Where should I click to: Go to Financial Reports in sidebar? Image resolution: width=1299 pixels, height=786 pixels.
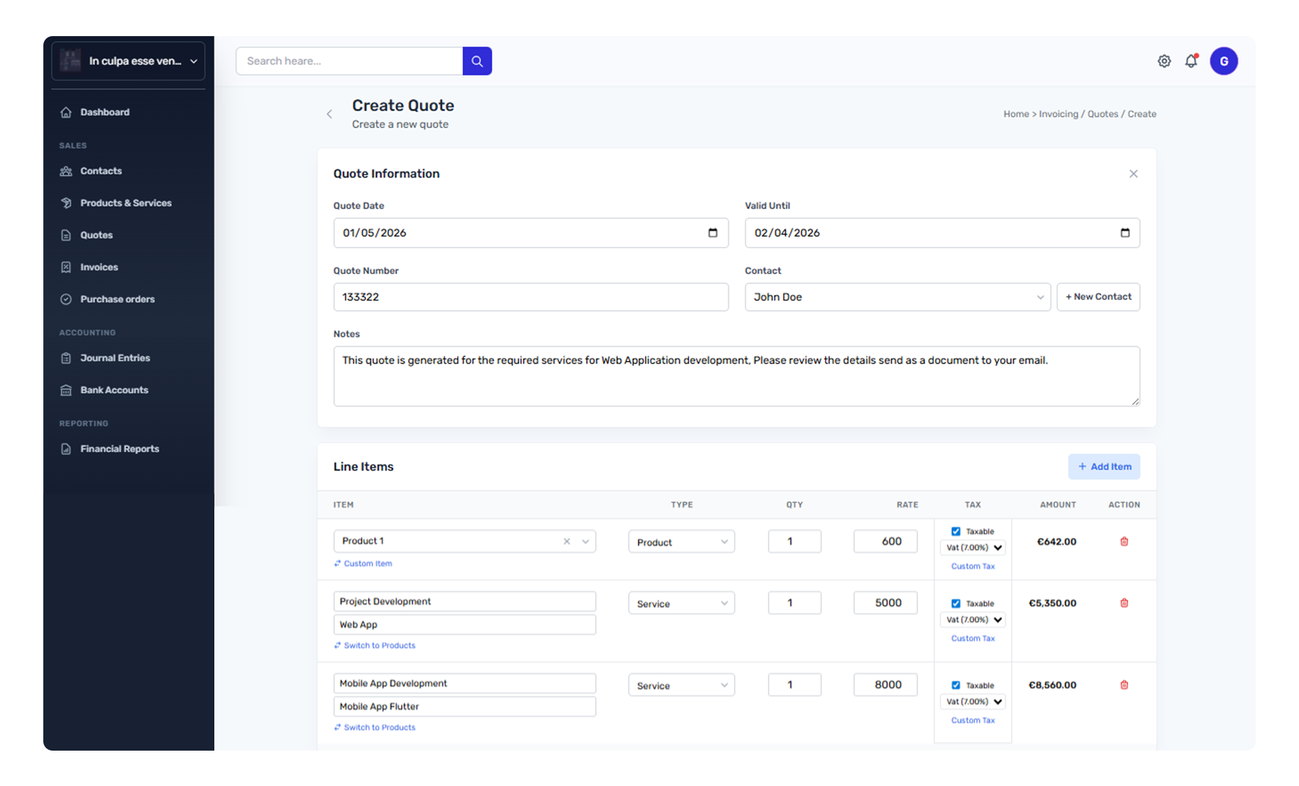[x=119, y=449]
